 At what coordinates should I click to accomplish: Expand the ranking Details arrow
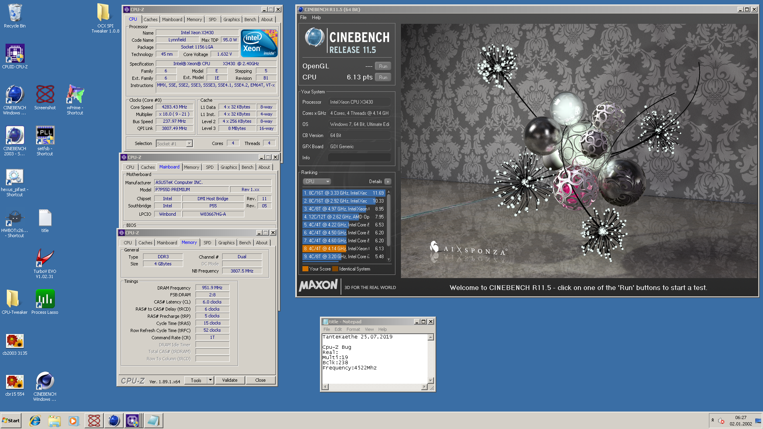(x=388, y=182)
